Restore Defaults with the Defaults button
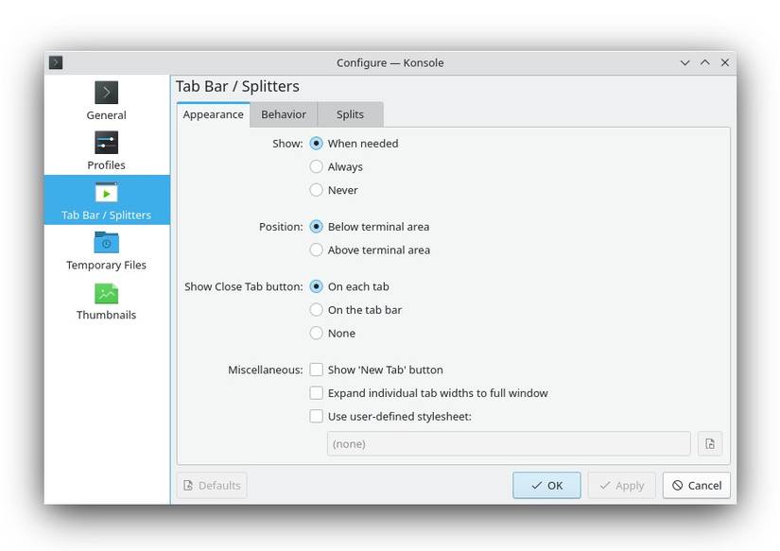 [212, 485]
